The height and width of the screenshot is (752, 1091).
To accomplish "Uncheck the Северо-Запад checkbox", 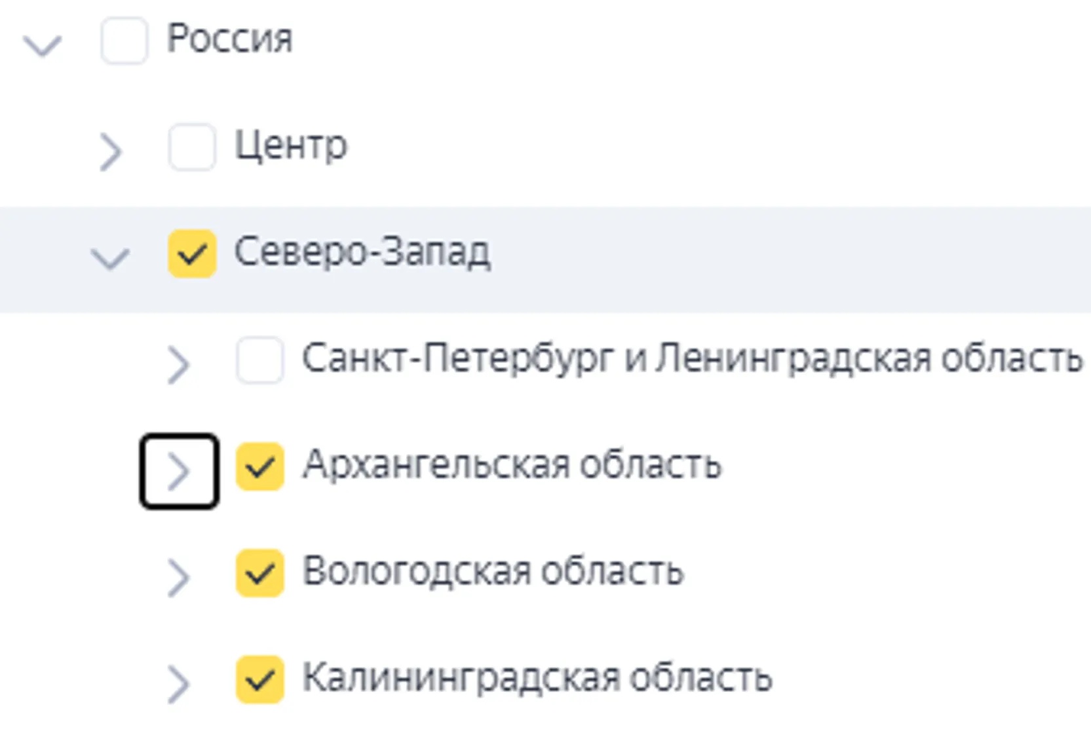I will pos(192,254).
